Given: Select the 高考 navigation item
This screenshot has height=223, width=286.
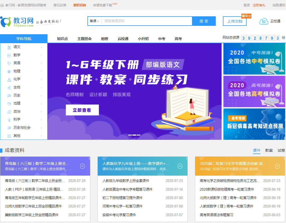Looking at the screenshot, I should pos(178,39).
